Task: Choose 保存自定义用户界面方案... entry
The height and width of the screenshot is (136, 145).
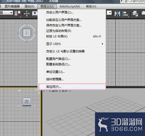Action: pos(72,25)
